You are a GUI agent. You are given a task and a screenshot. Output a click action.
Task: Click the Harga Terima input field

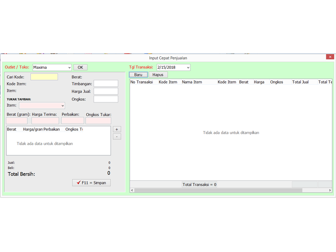click(x=45, y=121)
